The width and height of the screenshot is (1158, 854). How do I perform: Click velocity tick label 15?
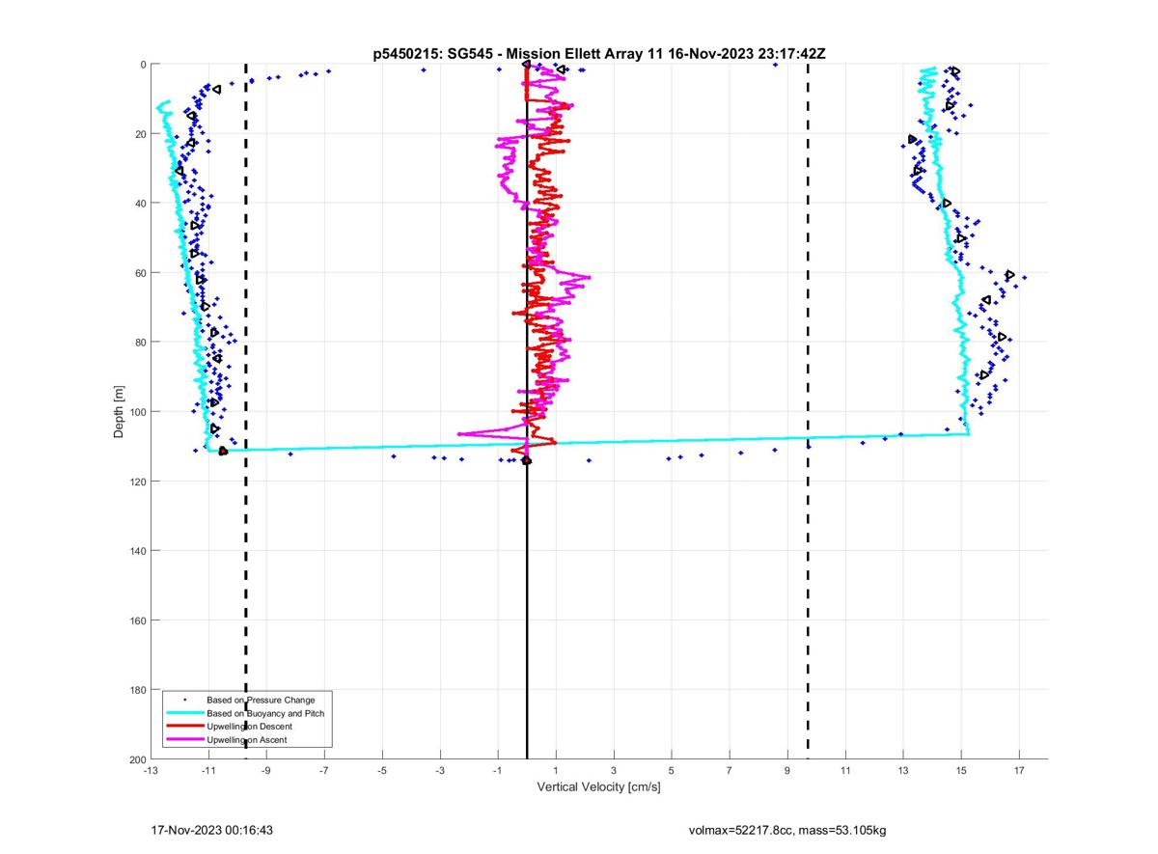click(x=961, y=771)
